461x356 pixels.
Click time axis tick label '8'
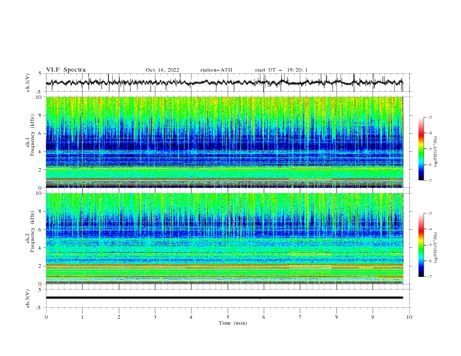[336, 317]
